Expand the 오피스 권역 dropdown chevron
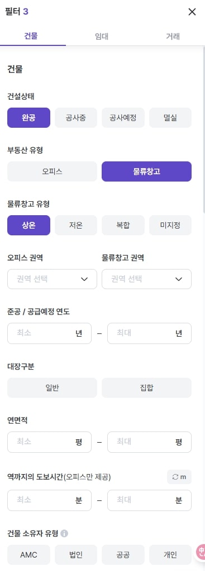 (84, 279)
